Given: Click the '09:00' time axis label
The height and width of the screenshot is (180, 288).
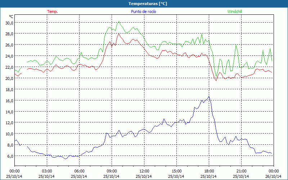Looking at the screenshot, I should pyautogui.click(x=112, y=171).
